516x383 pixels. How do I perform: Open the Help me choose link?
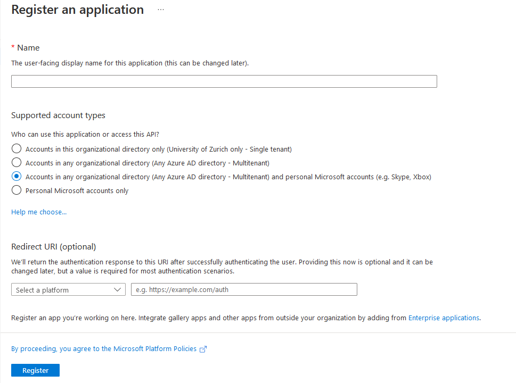[39, 212]
